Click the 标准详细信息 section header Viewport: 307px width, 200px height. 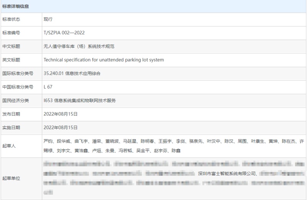pyautogui.click(x=16, y=7)
